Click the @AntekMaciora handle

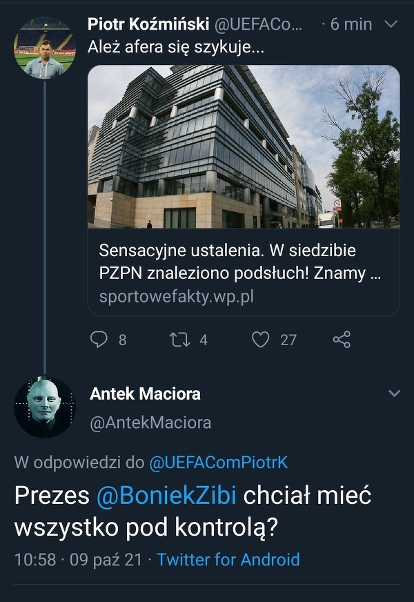(x=150, y=422)
